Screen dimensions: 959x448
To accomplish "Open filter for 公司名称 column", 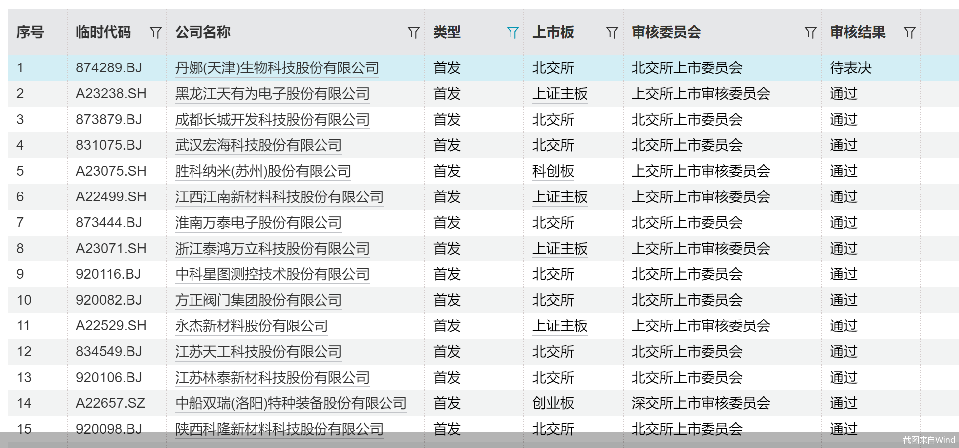I will (x=413, y=33).
